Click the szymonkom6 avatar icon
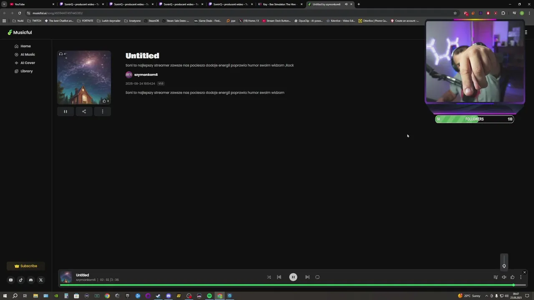This screenshot has width=534, height=300. [129, 75]
